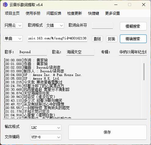Screen dimensions: 151x145
Task: Open the 使用手册 menu item
Action: click(x=33, y=13)
